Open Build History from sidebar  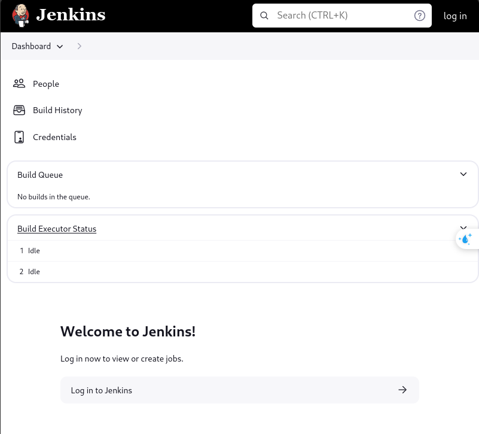pyautogui.click(x=57, y=110)
